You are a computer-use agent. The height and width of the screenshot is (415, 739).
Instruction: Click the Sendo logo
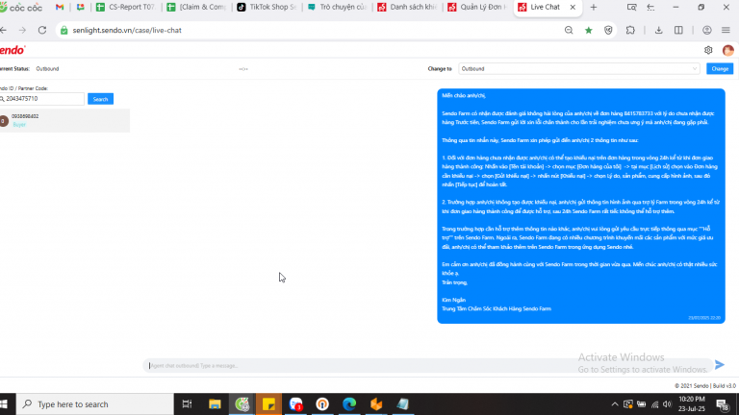13,50
